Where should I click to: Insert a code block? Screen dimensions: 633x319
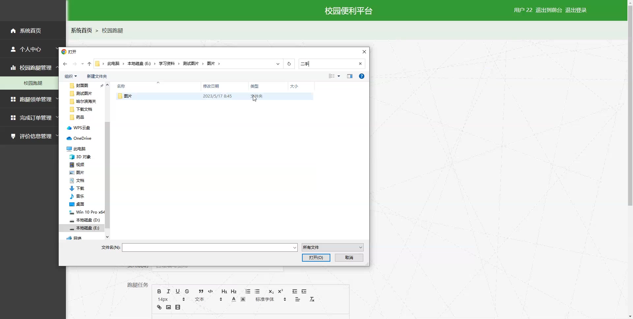[x=210, y=291]
